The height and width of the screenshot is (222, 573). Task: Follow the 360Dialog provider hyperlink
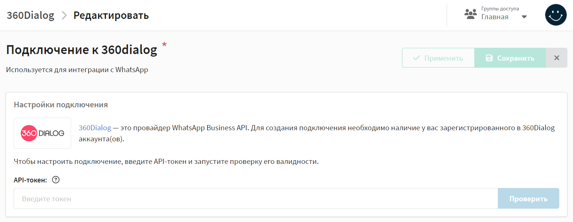[x=95, y=128]
